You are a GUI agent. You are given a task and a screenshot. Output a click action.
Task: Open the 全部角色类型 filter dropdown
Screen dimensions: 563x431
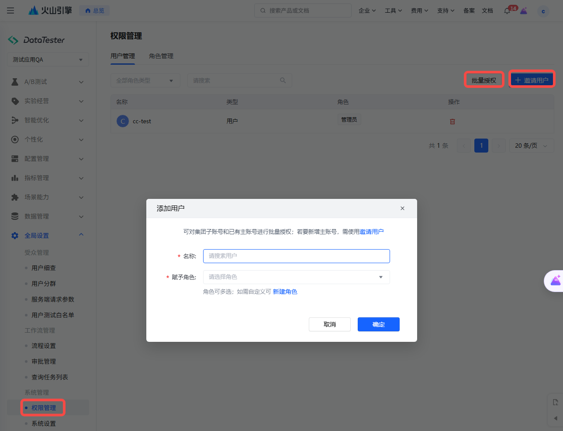145,80
